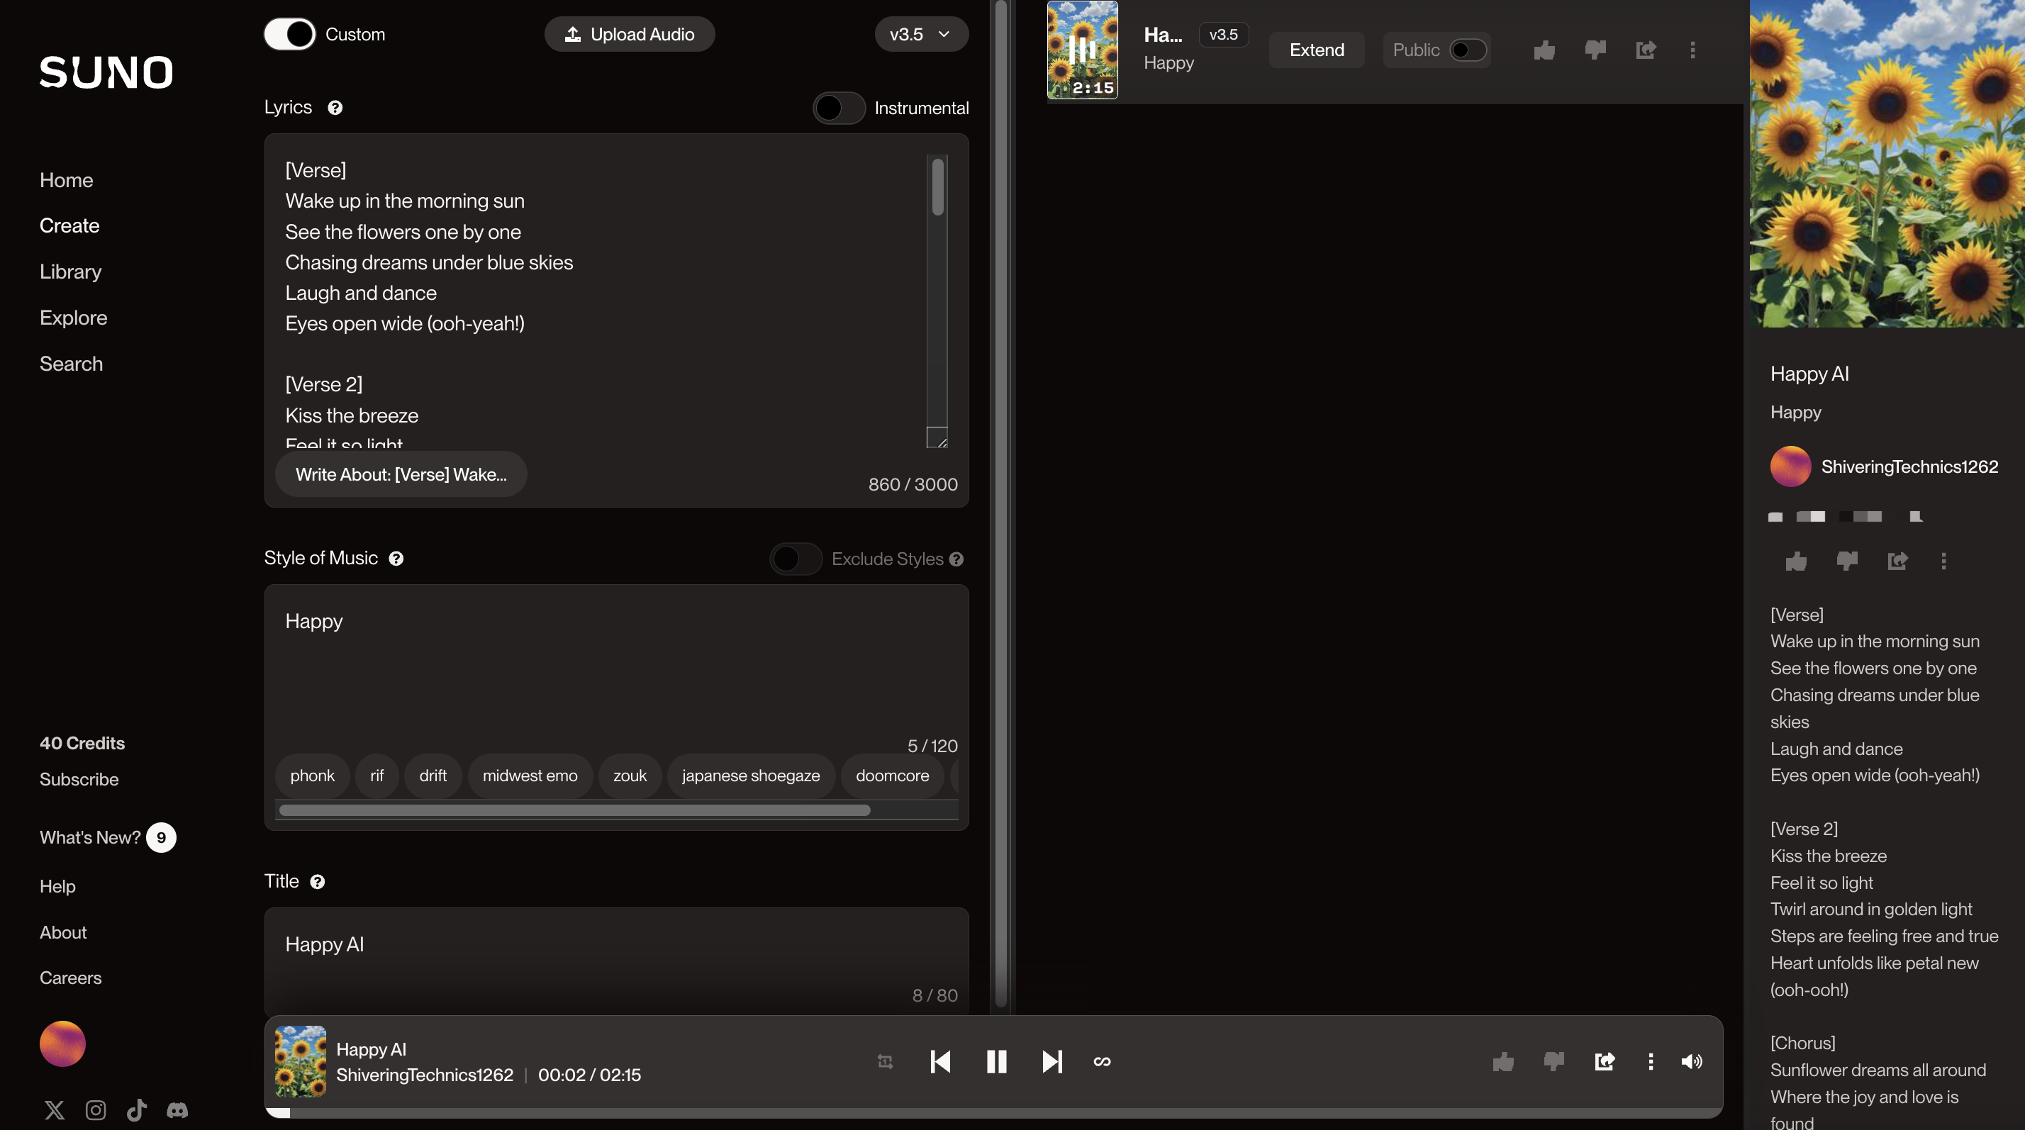Screen dimensions: 2025x1130
Task: Navigate to Library in sidebar
Action: tap(70, 272)
